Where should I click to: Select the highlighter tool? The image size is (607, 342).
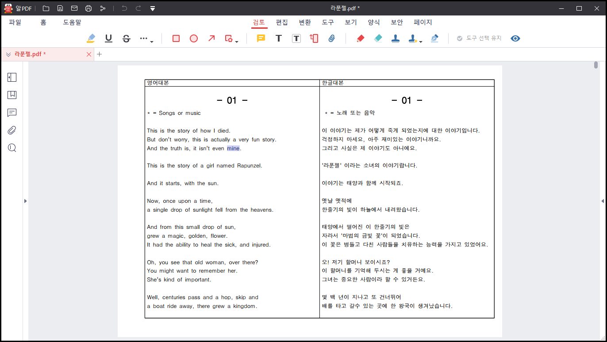click(x=91, y=38)
